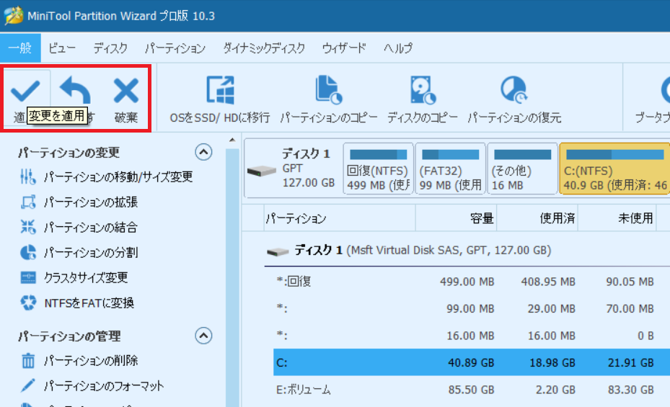Screen dimensions: 670x407
Task: Open the ダイナミックディスク menu
Action: pos(264,48)
